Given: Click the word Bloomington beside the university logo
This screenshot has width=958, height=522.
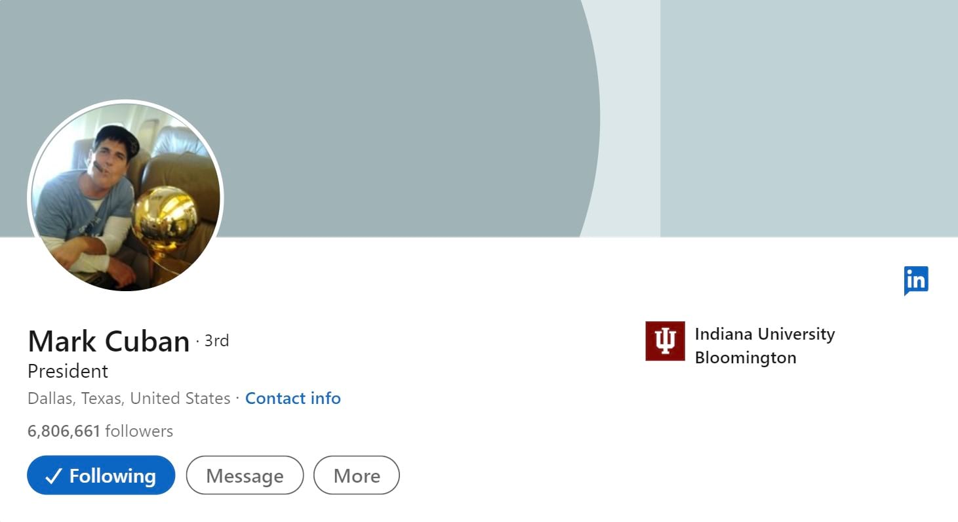Looking at the screenshot, I should [746, 357].
